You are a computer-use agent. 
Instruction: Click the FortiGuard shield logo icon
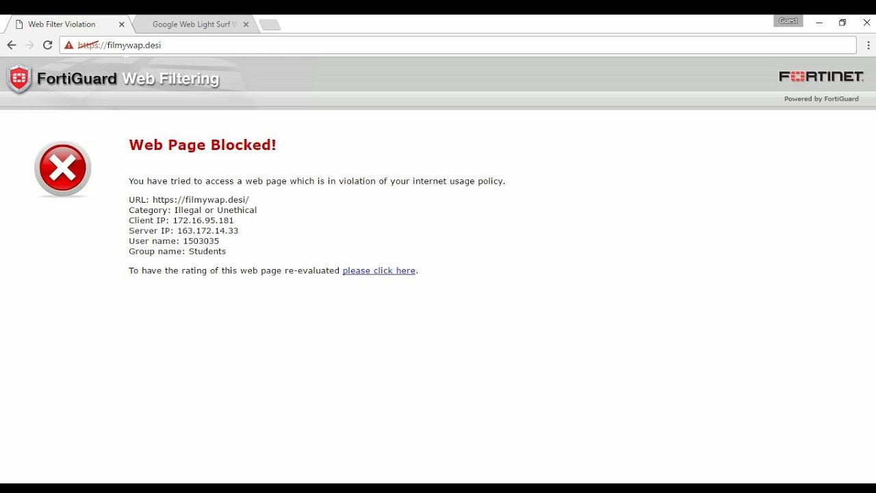(x=19, y=79)
